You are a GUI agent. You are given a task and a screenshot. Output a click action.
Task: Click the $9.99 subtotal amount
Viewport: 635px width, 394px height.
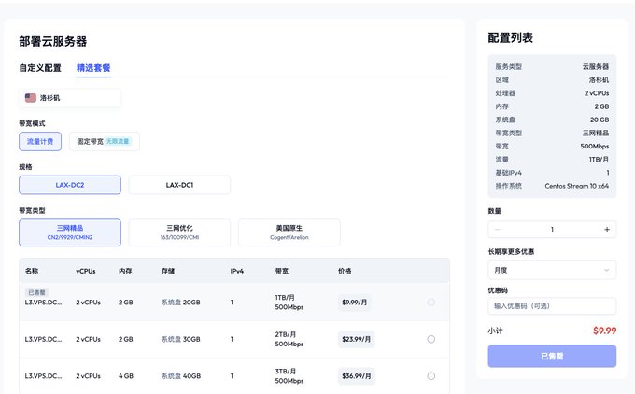pos(604,331)
